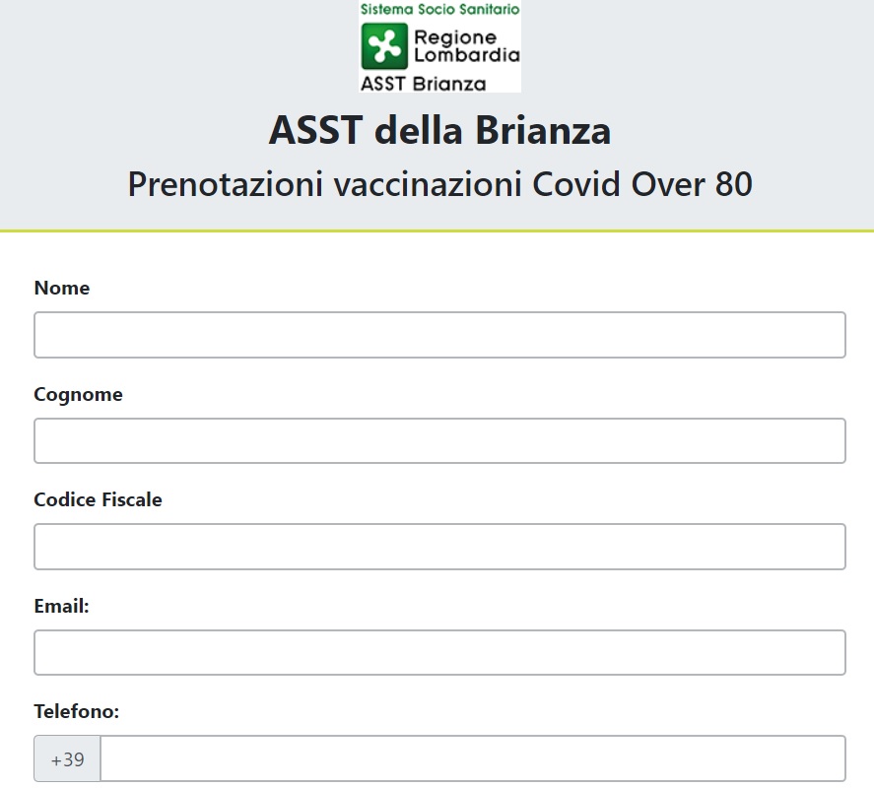Select the word 'Brianza' in the large bold heading
This screenshot has height=788, width=874.
[x=543, y=130]
